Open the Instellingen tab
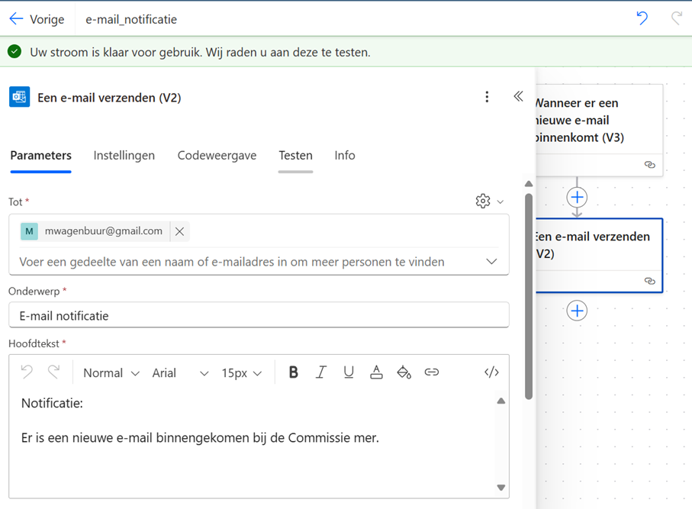692x509 pixels. point(124,155)
